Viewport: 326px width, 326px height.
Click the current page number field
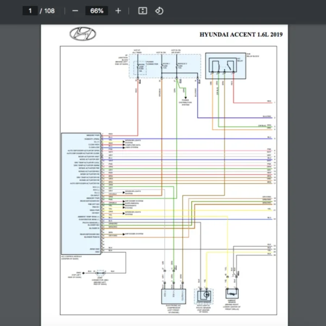coord(30,11)
